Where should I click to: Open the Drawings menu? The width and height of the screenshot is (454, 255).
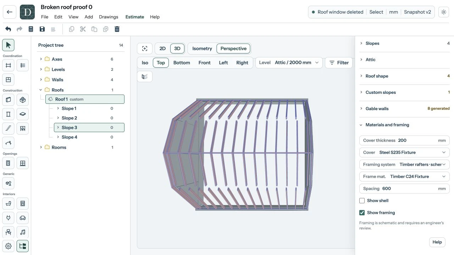pyautogui.click(x=109, y=17)
